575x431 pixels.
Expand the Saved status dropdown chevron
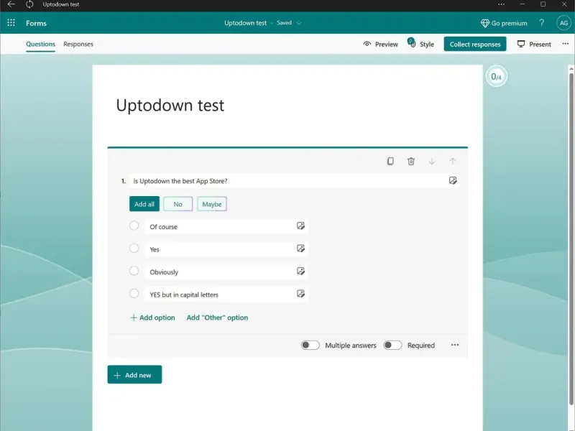299,23
